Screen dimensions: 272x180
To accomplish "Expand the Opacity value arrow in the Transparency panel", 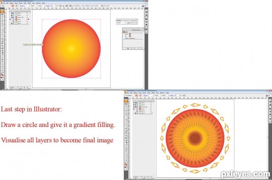I will coord(135,23).
